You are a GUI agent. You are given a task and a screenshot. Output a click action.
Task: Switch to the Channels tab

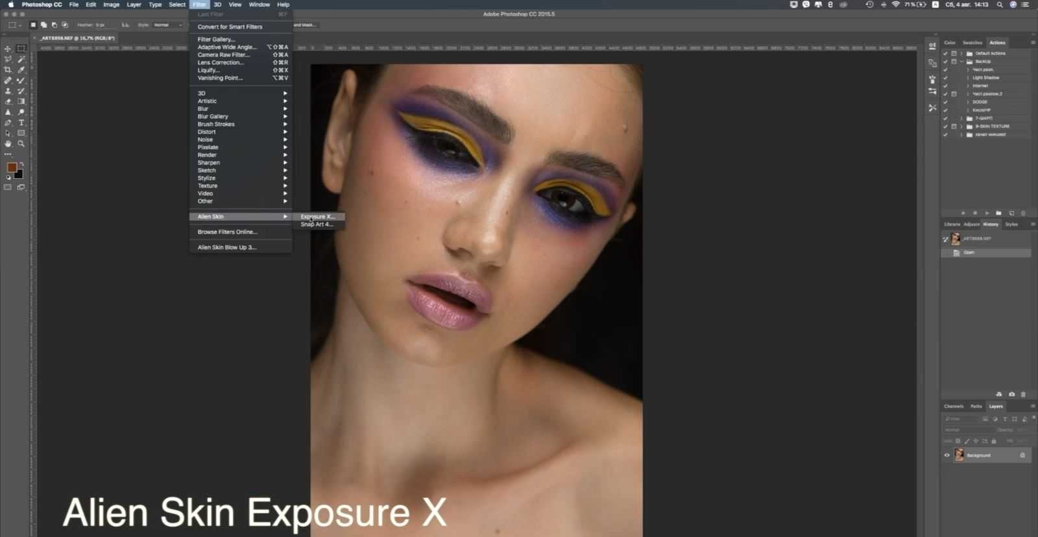(954, 407)
